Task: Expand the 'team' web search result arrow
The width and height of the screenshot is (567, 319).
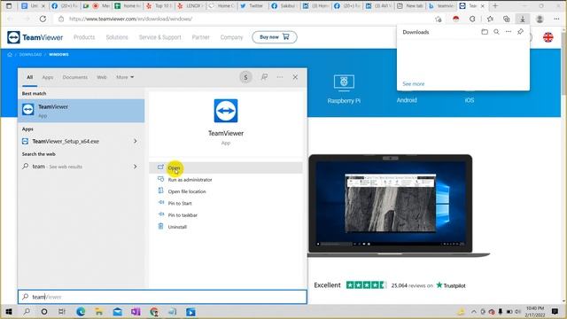Action: coord(136,167)
